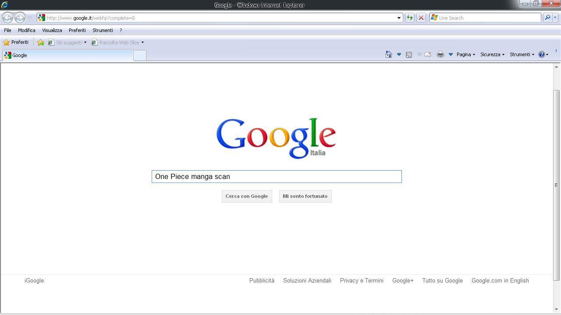Open the File menu

(x=7, y=30)
